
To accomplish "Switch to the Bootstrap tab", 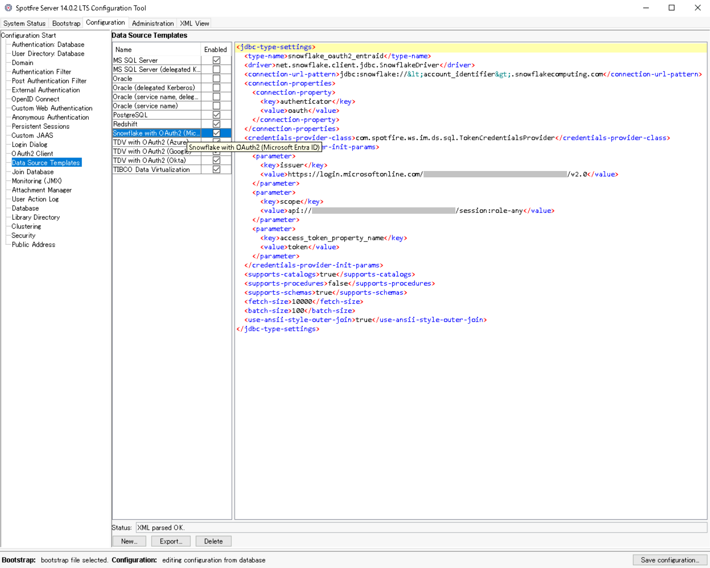I will coord(66,23).
